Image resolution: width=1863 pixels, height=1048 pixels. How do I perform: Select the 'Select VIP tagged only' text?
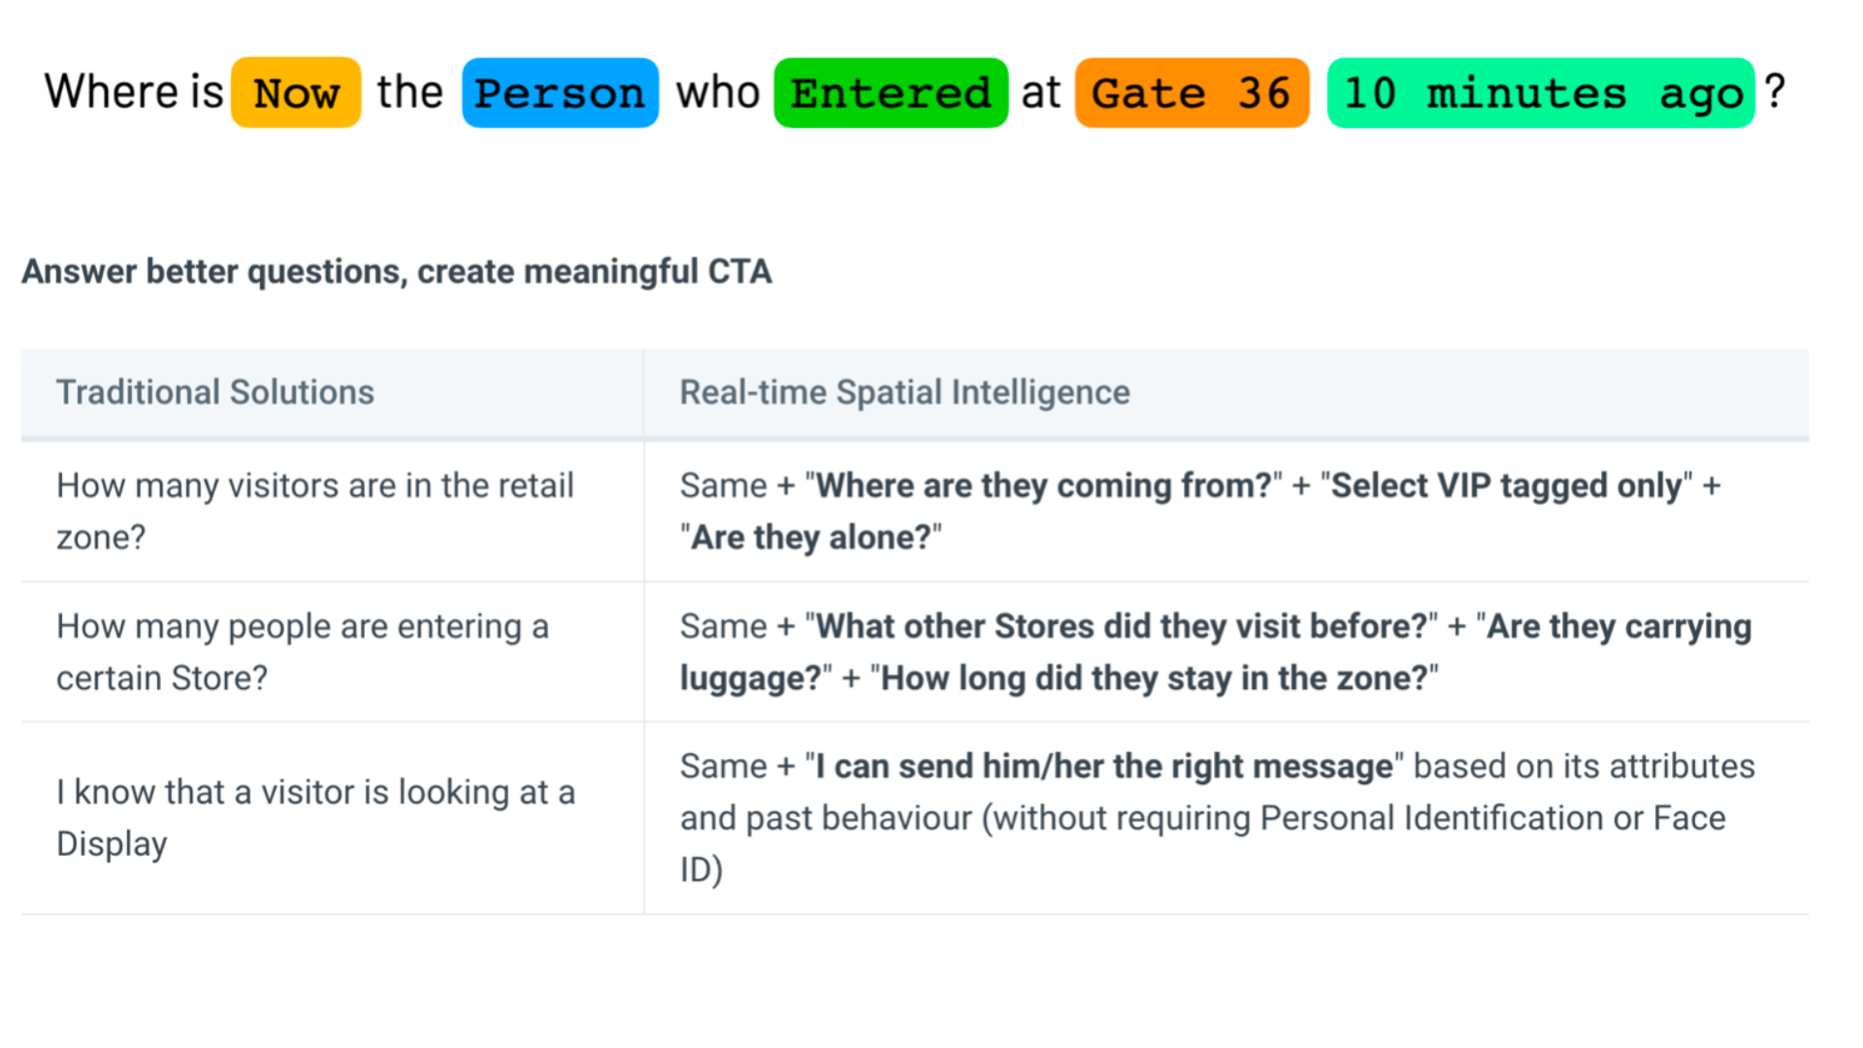click(x=1507, y=485)
